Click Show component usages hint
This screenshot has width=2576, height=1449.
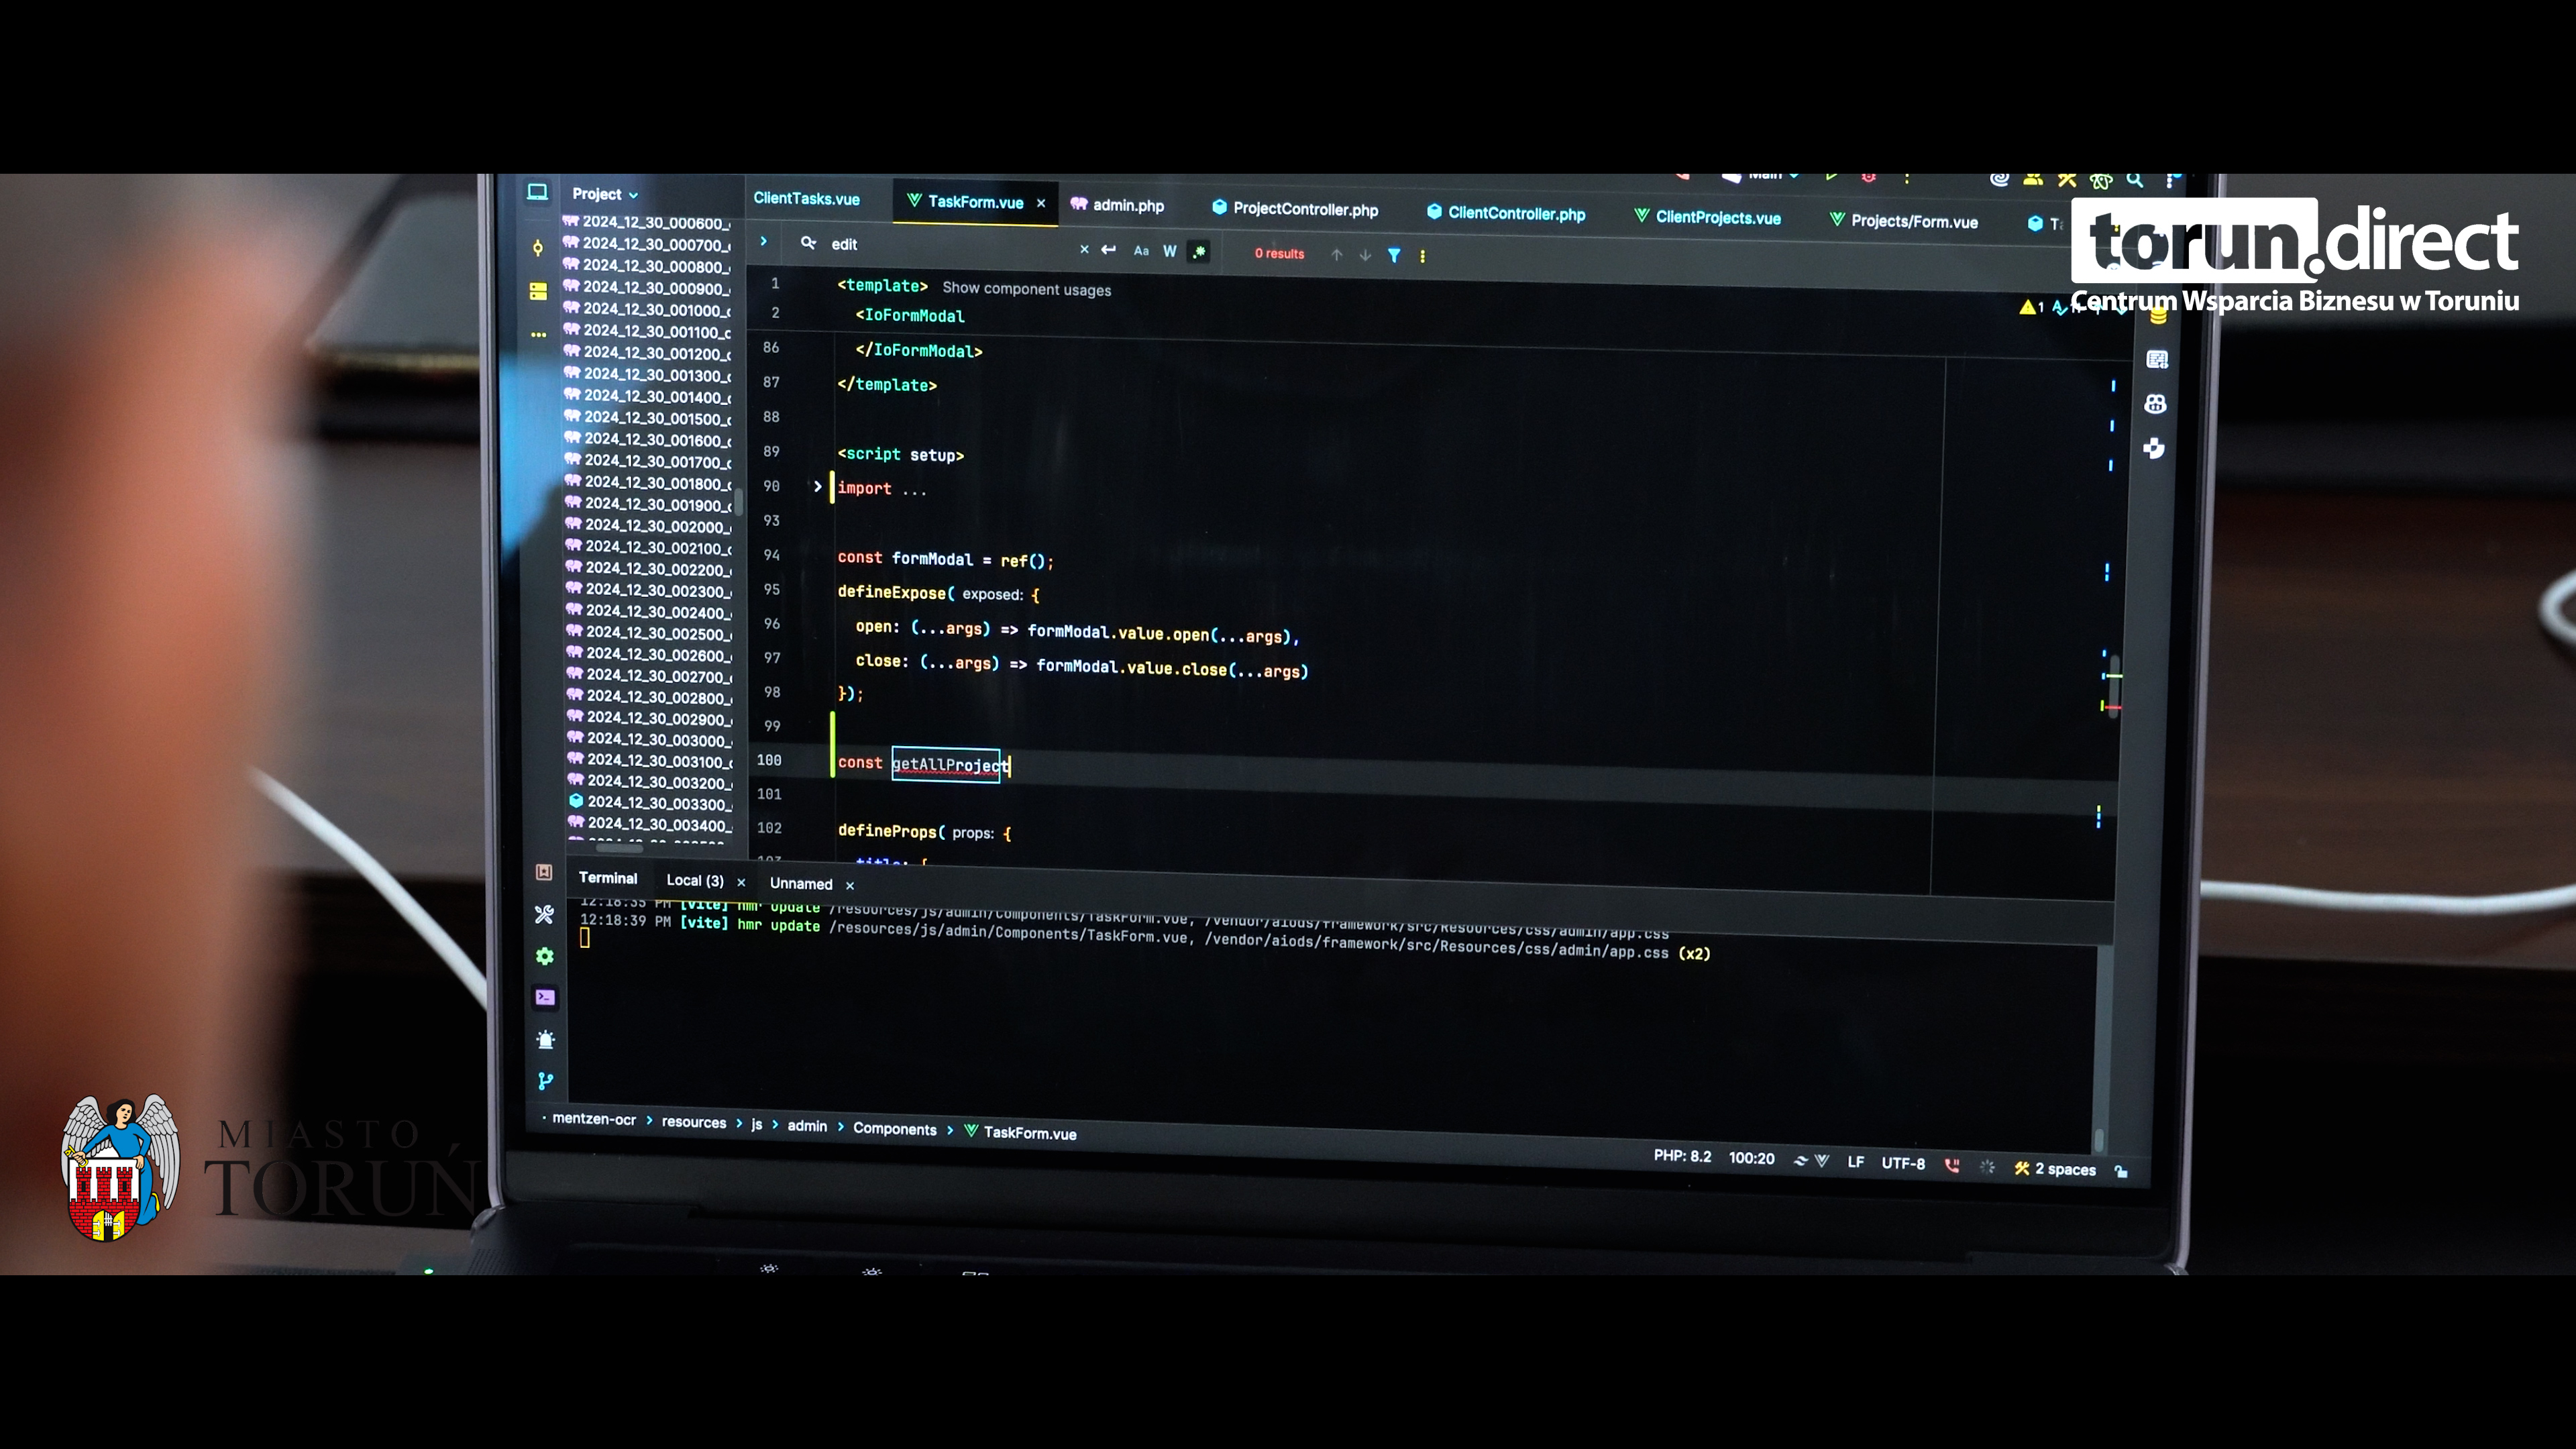pos(1026,289)
